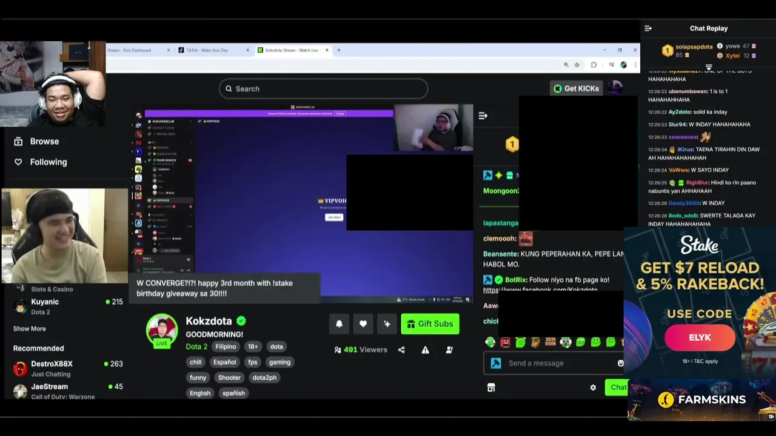
Task: Open a new browser tab
Action: tap(339, 50)
